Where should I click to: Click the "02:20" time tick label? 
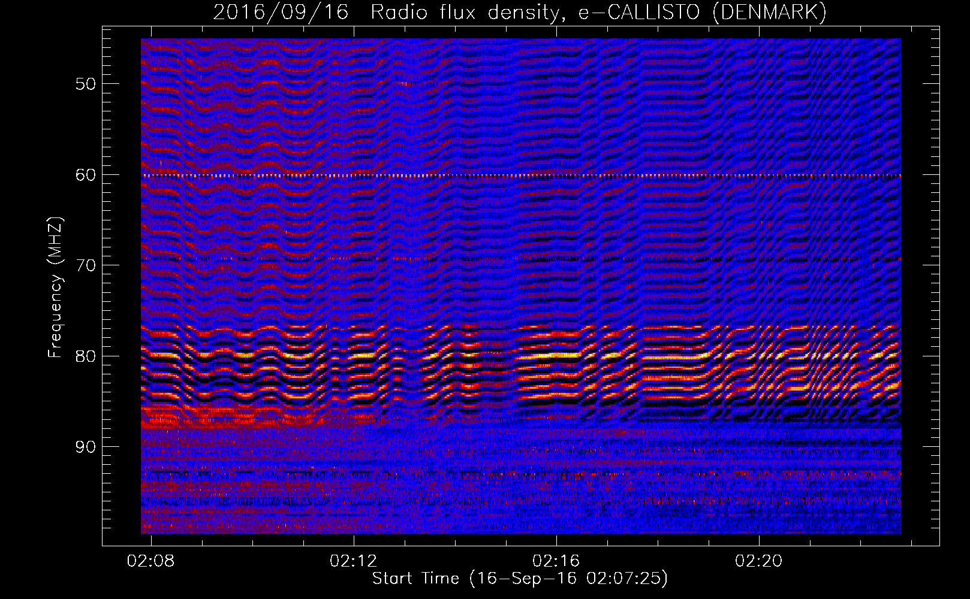point(759,561)
